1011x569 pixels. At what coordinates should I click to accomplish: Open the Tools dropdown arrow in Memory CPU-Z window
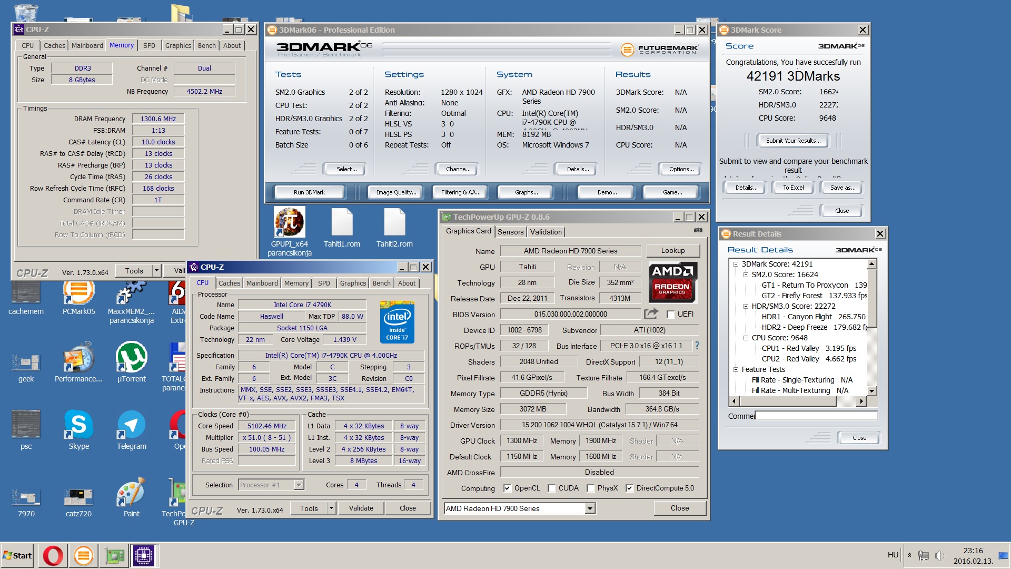point(156,271)
